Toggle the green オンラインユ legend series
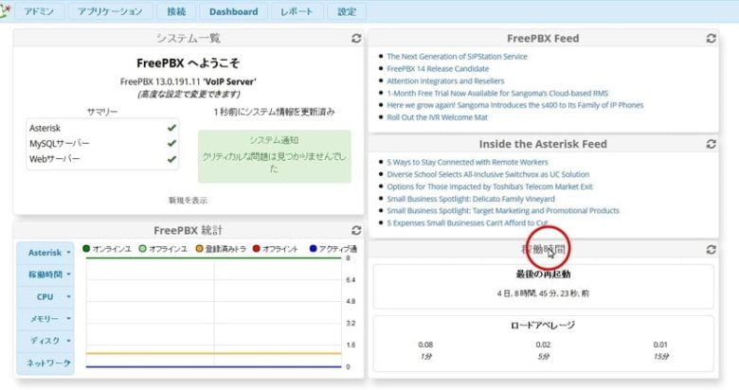The image size is (739, 390). (x=106, y=249)
